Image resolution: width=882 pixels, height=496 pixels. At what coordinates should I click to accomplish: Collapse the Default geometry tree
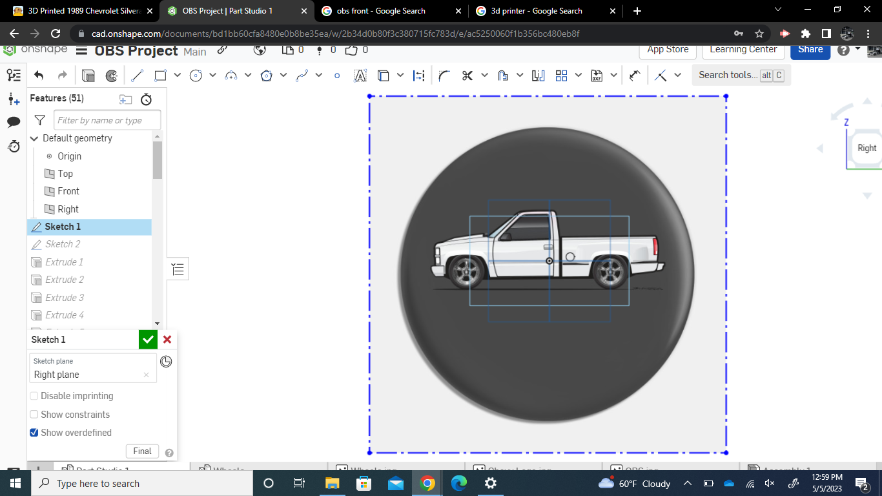click(34, 138)
